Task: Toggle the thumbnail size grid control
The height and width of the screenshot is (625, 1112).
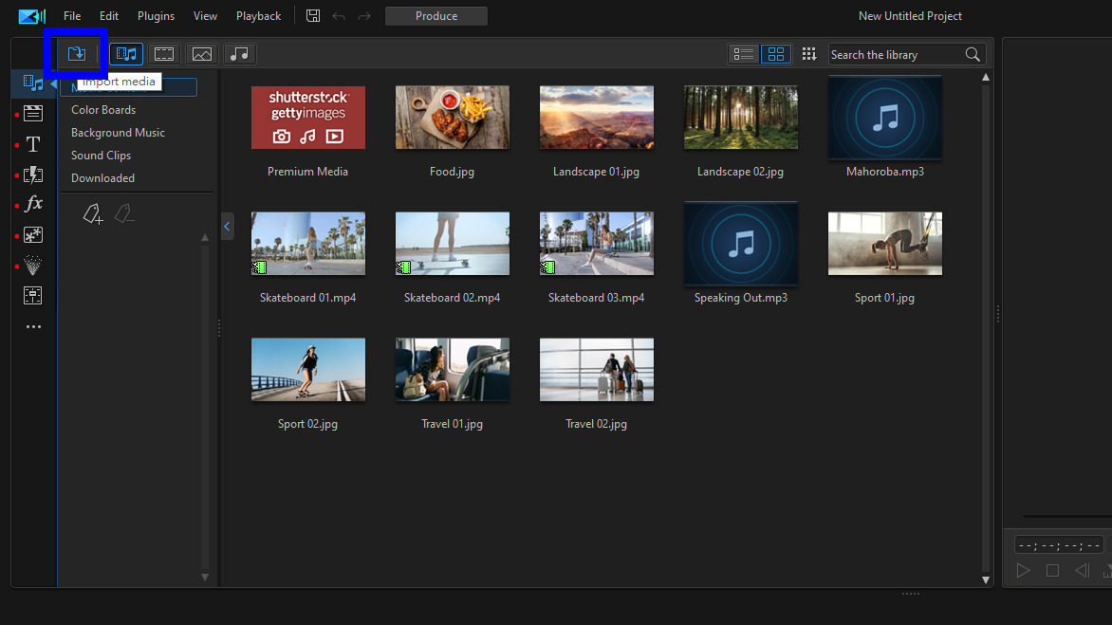Action: [809, 54]
